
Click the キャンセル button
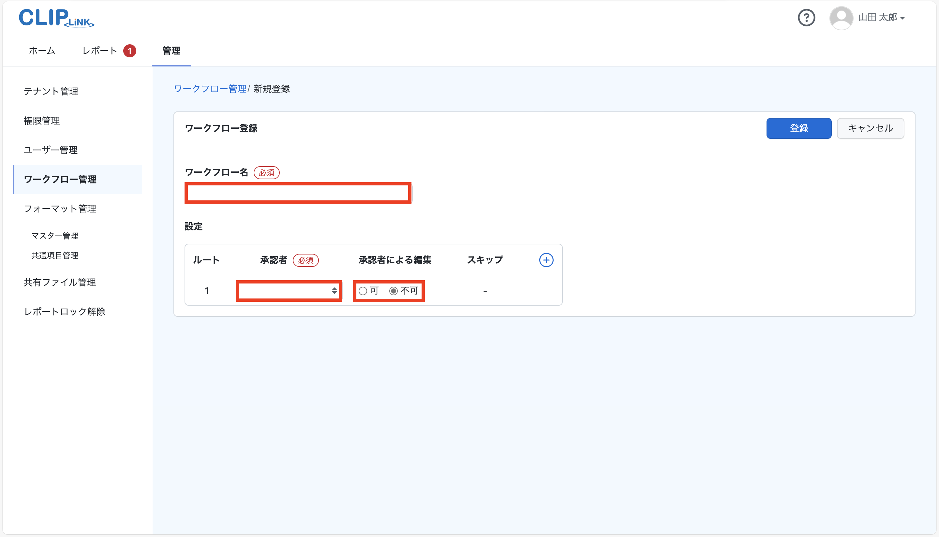(871, 128)
